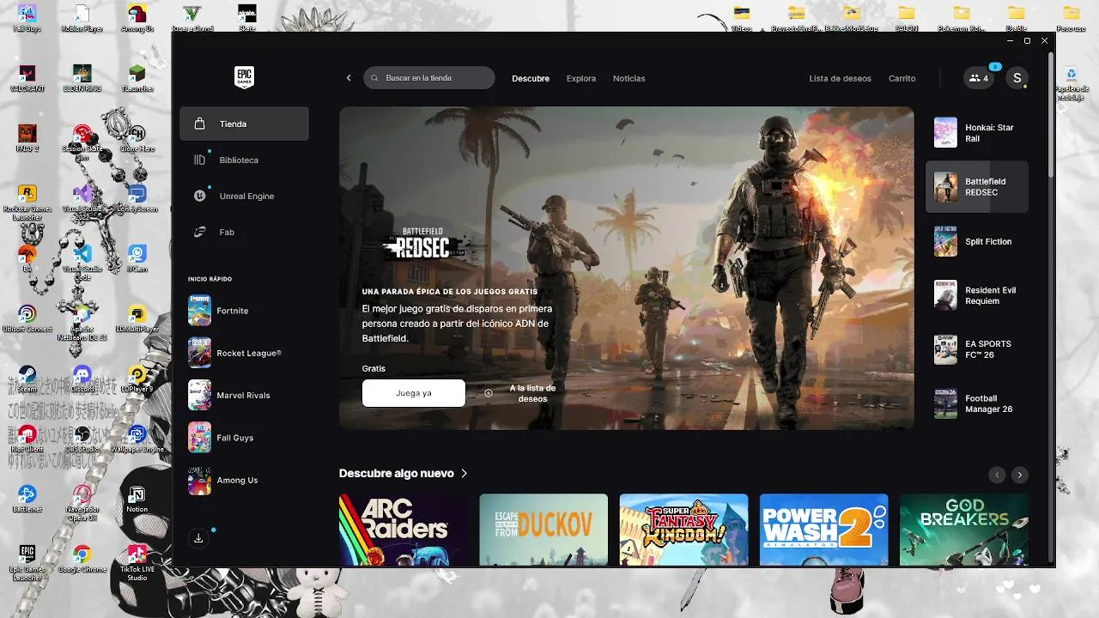This screenshot has width=1099, height=618.
Task: Select Split Fiction in carousel list
Action: point(977,241)
